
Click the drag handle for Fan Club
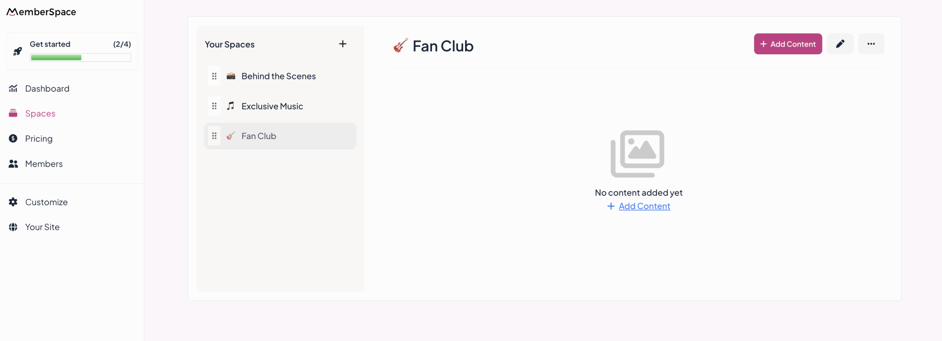click(214, 136)
